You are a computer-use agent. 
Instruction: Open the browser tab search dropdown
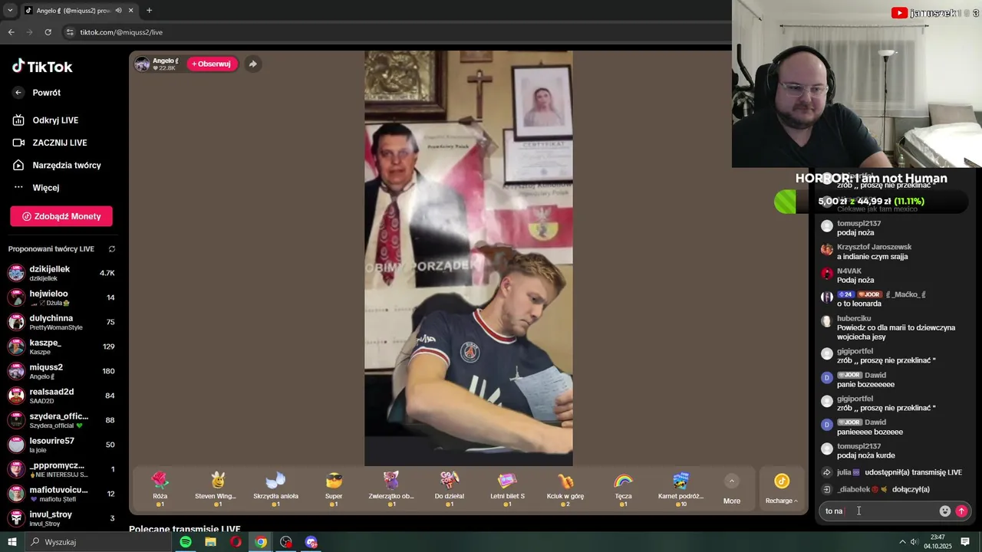(x=10, y=11)
